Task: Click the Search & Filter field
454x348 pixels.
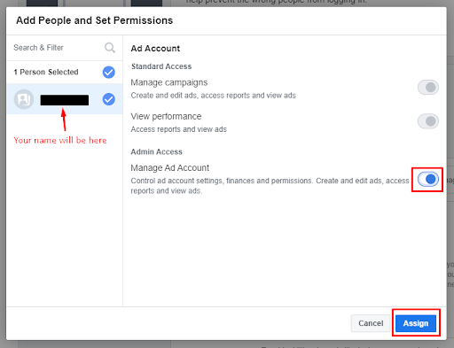Action: coord(65,48)
